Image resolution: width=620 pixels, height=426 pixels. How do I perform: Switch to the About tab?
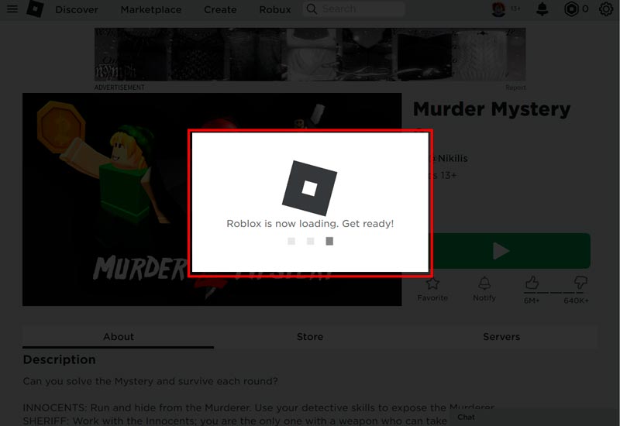pyautogui.click(x=119, y=337)
